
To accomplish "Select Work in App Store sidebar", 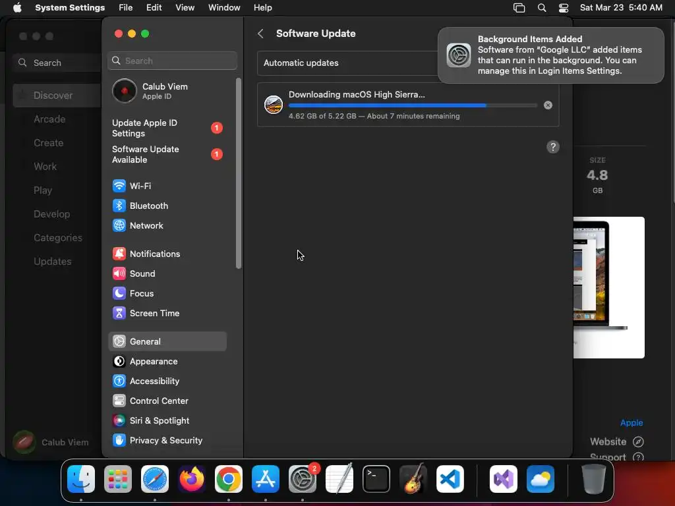I will coord(45,167).
